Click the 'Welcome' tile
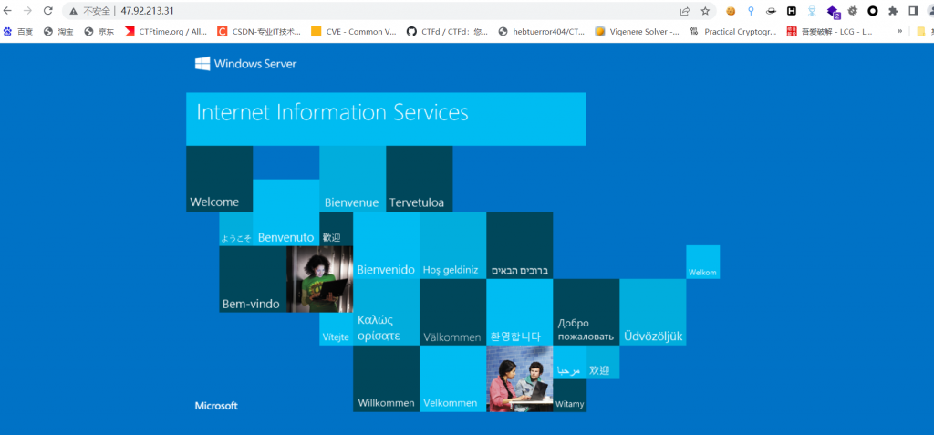The width and height of the screenshot is (934, 435). [219, 180]
